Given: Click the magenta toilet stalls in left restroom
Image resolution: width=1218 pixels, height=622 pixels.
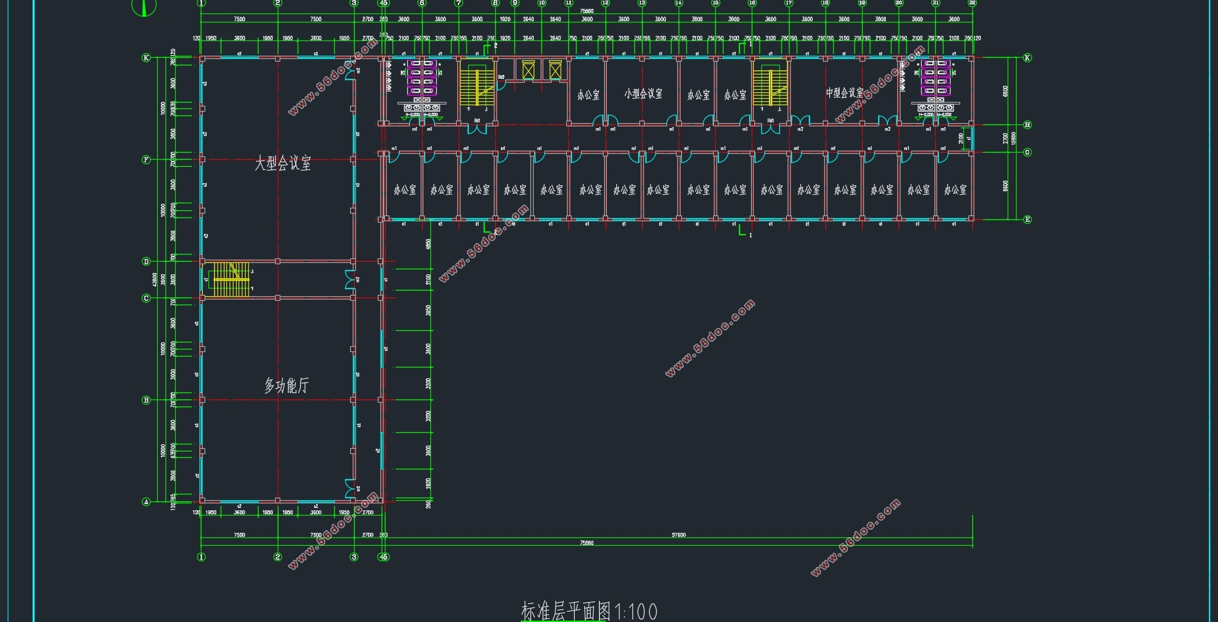Looking at the screenshot, I should tap(422, 78).
